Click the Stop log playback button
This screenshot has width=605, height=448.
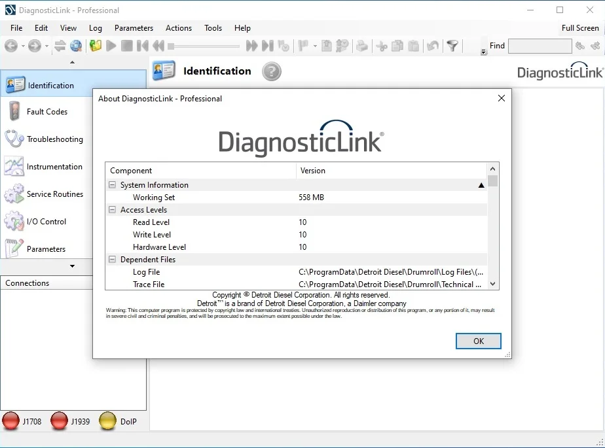pyautogui.click(x=126, y=46)
